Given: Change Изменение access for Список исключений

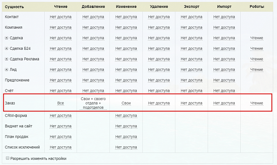Looking at the screenshot, I should tap(126, 147).
